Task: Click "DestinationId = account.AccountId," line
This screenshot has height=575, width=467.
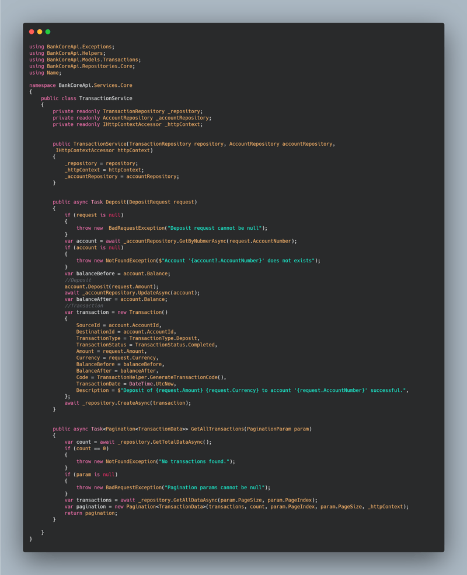Action: (126, 332)
